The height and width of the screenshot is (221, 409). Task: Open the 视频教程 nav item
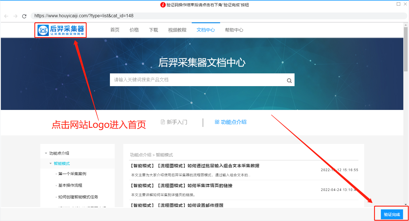pyautogui.click(x=177, y=30)
